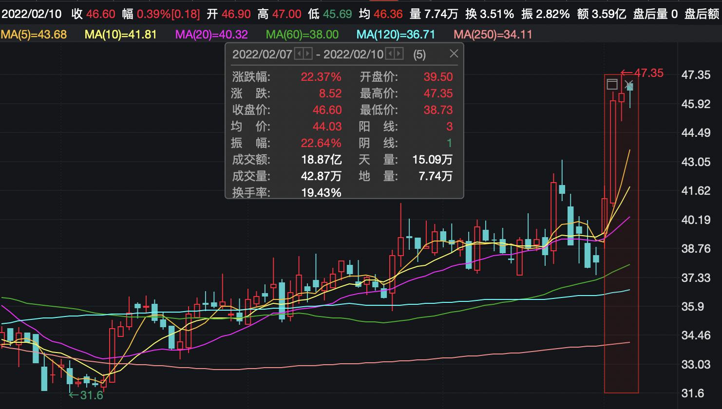Close the interval statistics popup with the X
722x409 pixels.
pos(454,54)
